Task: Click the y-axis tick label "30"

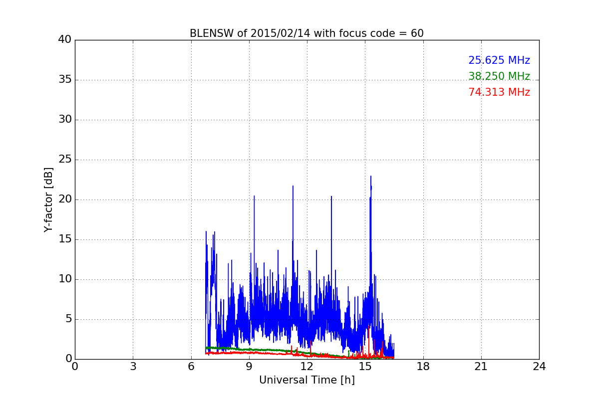Action: (x=64, y=120)
